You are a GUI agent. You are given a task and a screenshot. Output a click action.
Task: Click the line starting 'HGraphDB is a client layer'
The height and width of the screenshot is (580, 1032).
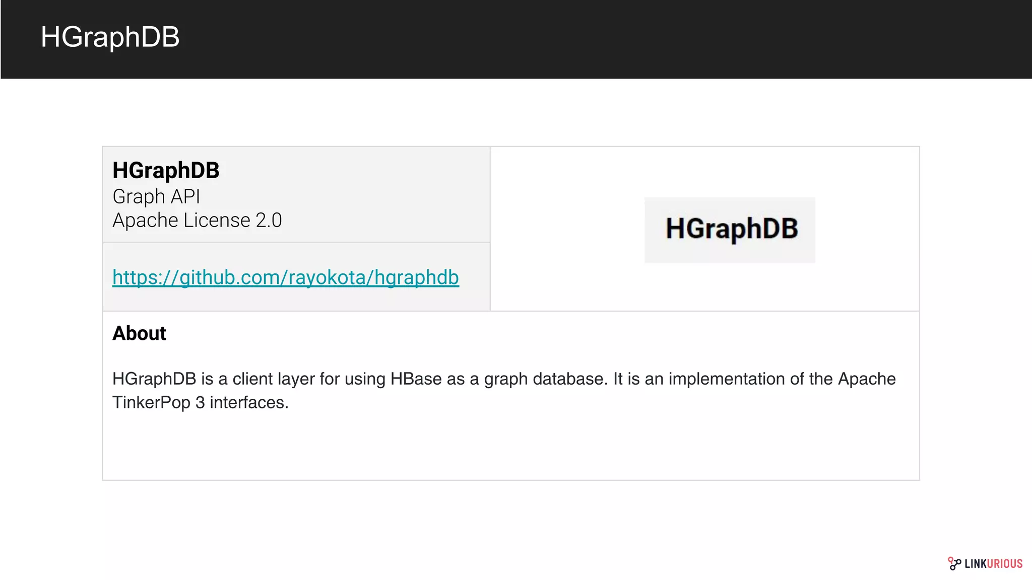(504, 379)
